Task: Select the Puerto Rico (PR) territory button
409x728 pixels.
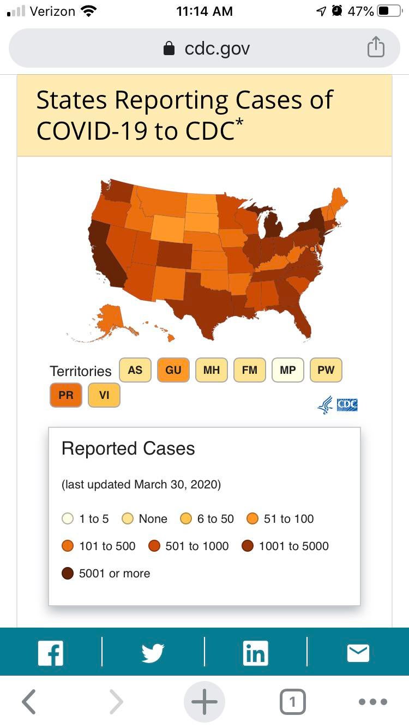Action: pos(66,395)
